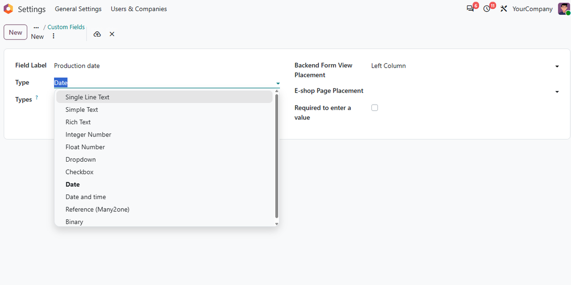Viewport: 571px width, 285px height.
Task: Expand collapsed breadcrumb ellipsis
Action: 36,27
